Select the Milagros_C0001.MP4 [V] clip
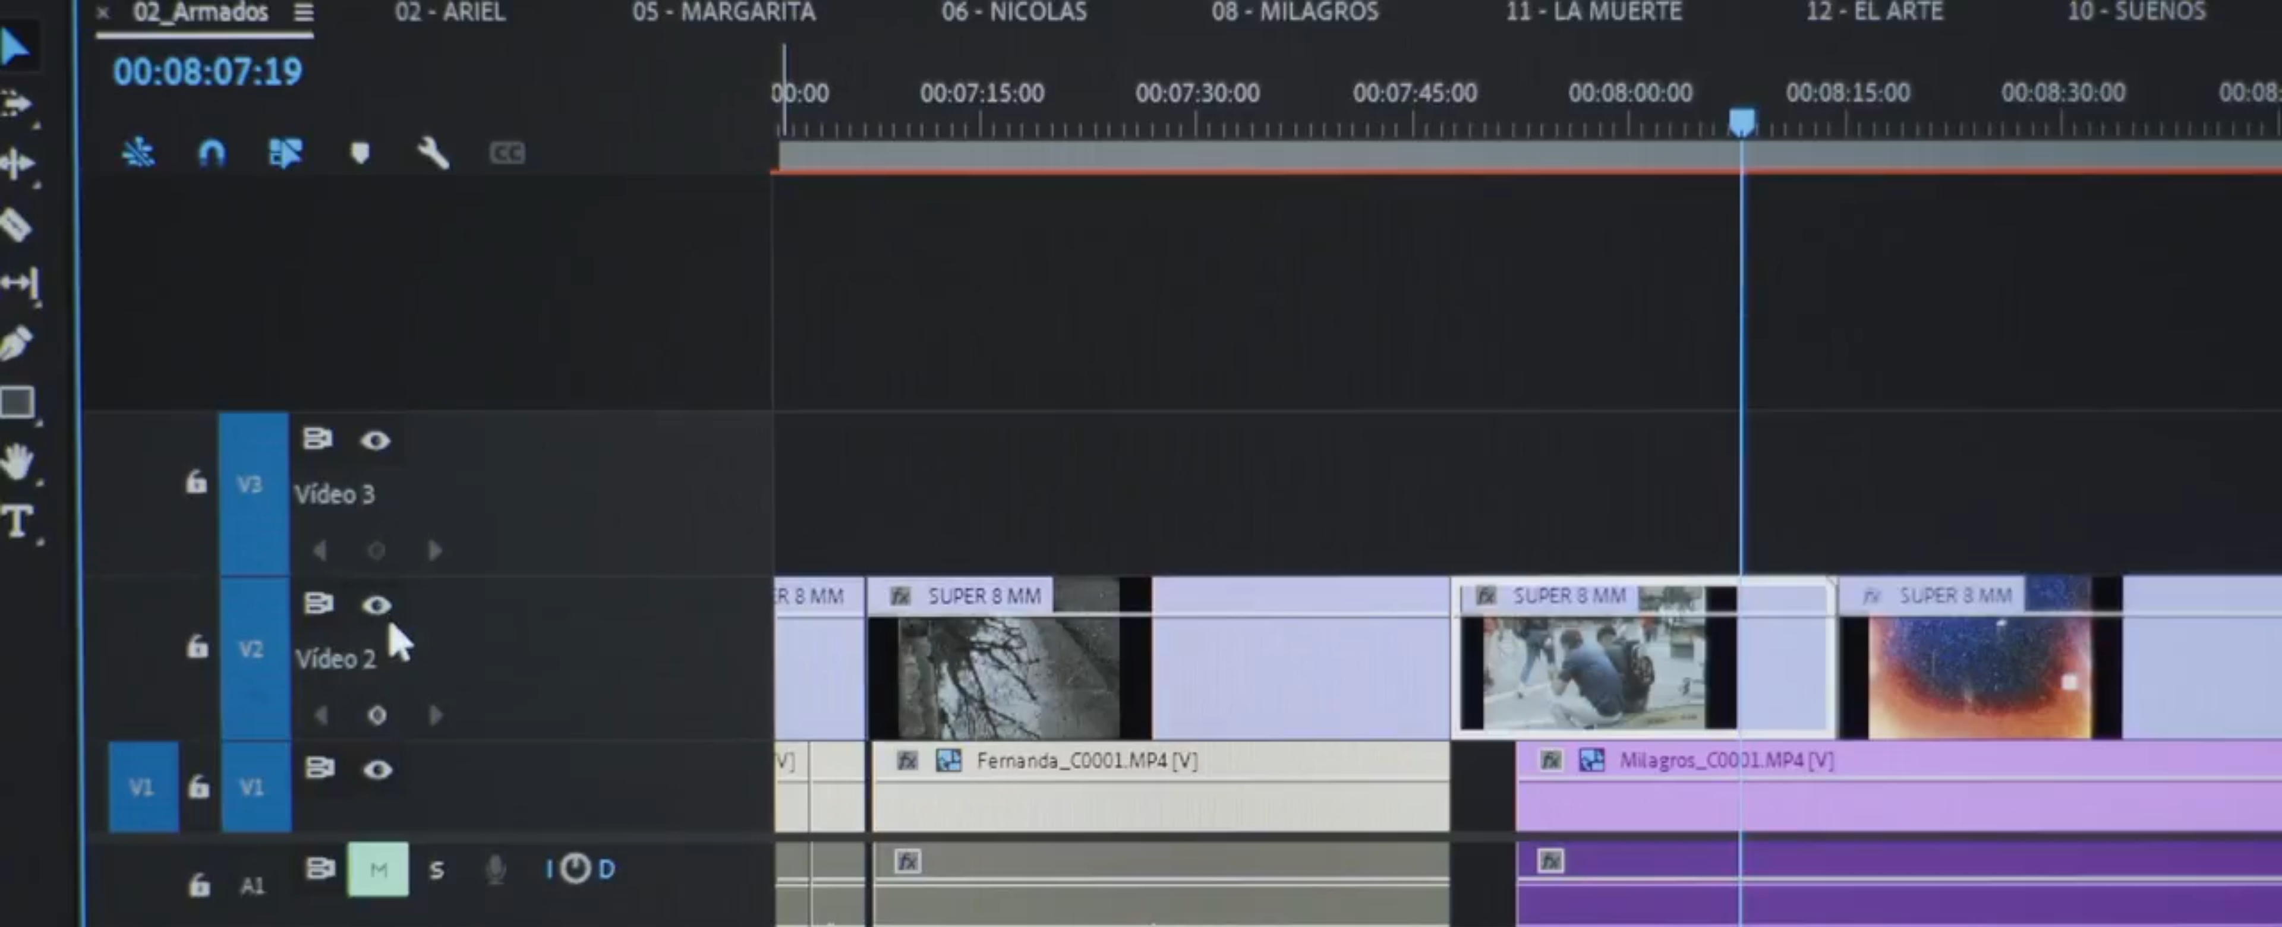 point(1899,787)
